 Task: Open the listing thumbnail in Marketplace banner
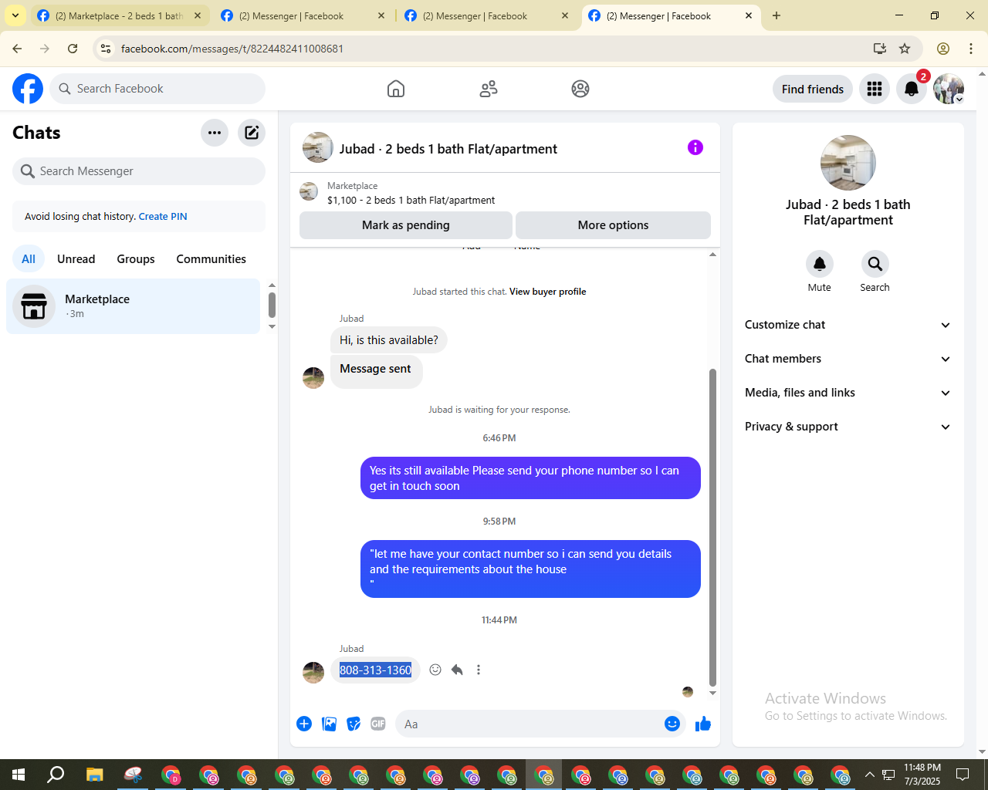pyautogui.click(x=309, y=191)
